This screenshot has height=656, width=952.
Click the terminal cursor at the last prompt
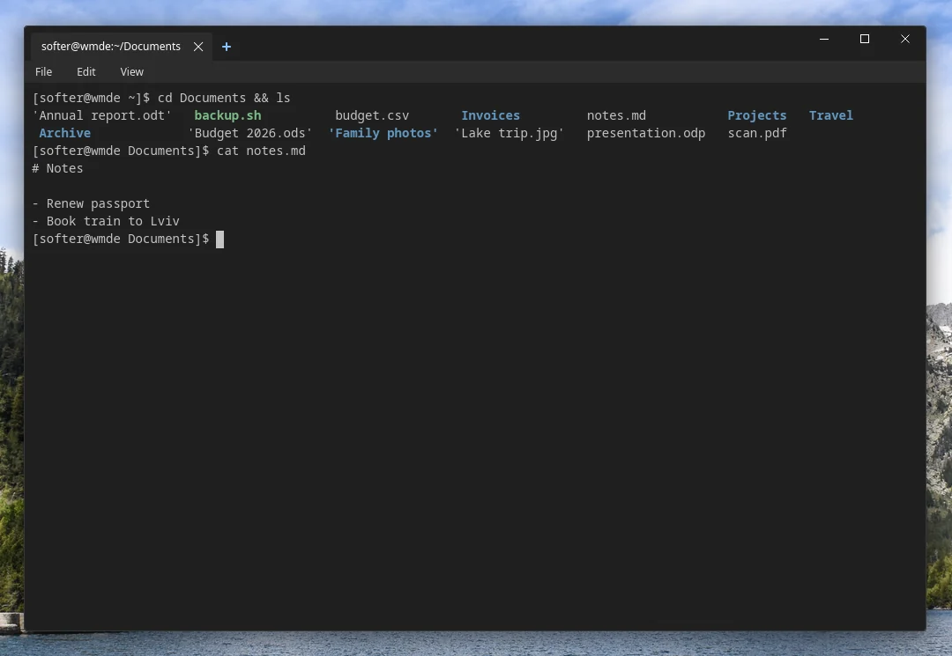(x=219, y=240)
